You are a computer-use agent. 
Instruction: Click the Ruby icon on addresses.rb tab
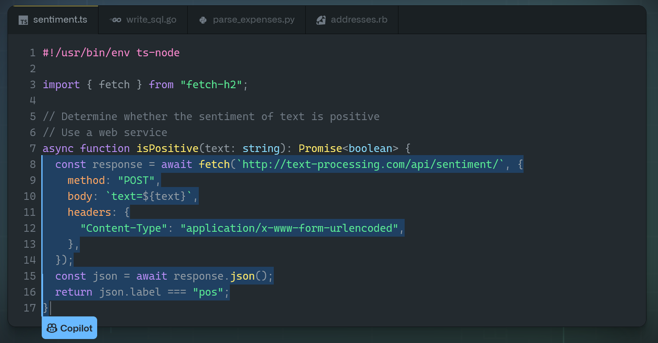pyautogui.click(x=321, y=19)
